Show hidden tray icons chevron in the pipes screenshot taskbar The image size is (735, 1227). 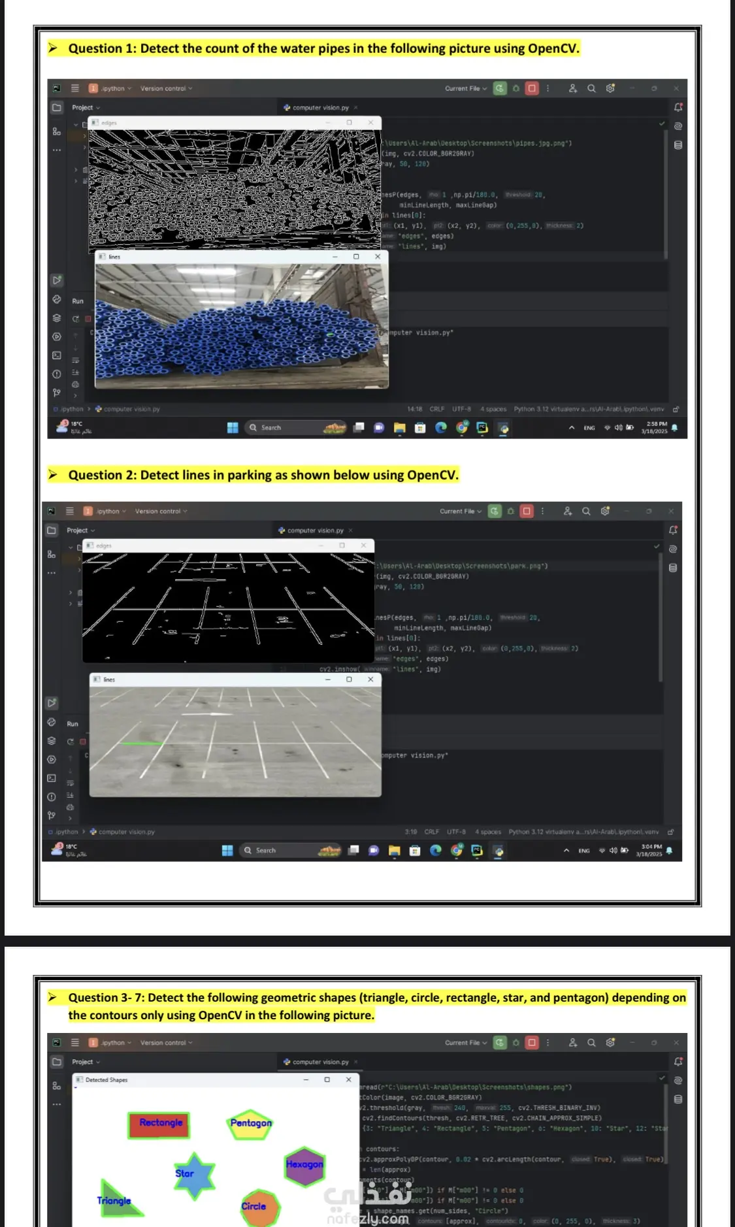[572, 428]
